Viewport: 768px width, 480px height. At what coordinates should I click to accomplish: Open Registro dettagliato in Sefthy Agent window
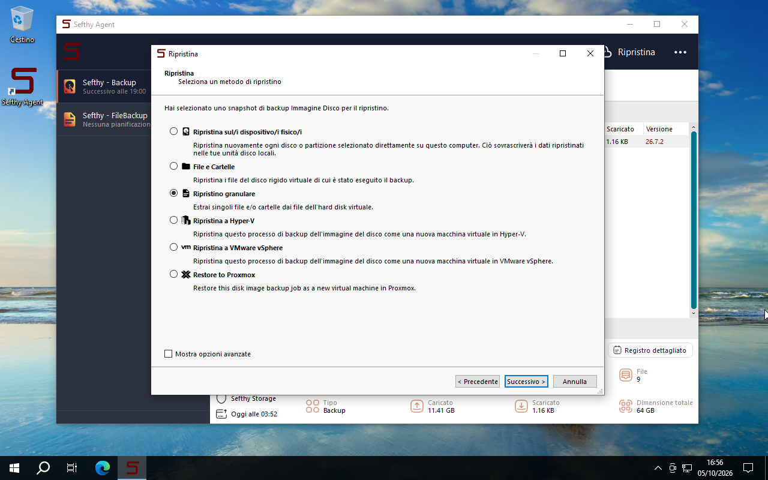point(650,350)
